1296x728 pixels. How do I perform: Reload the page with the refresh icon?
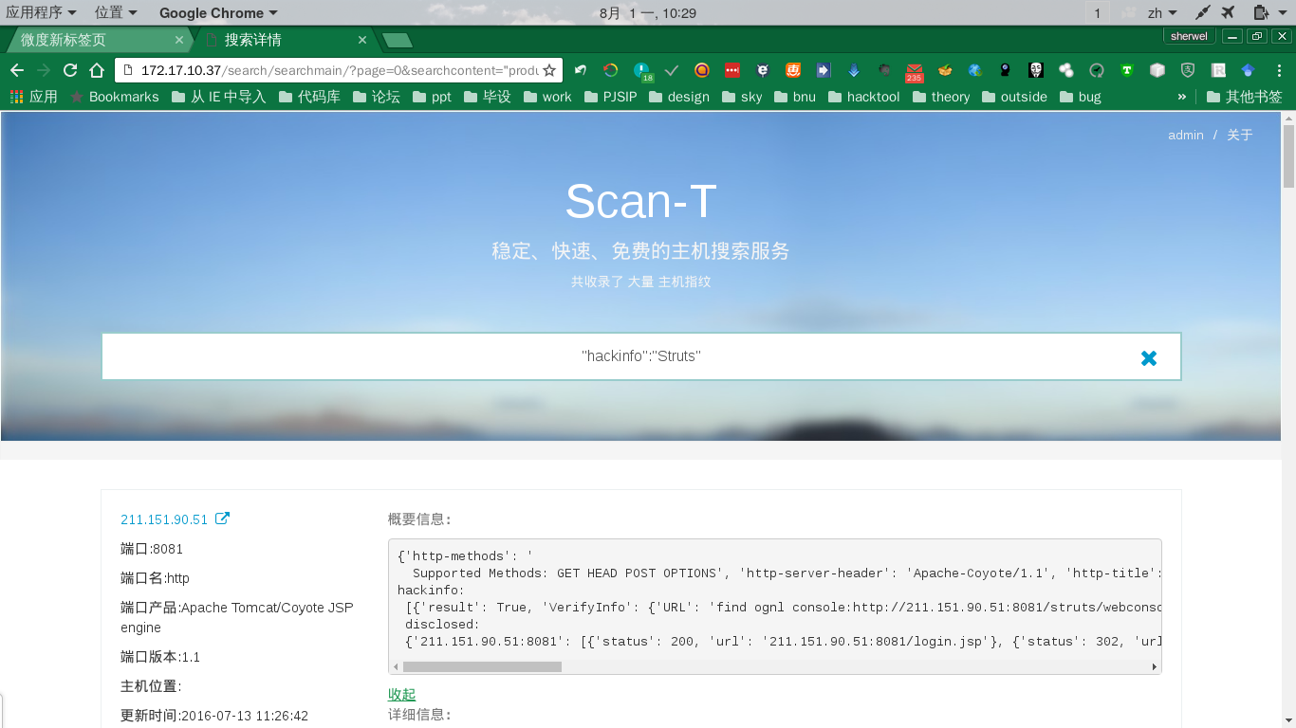tap(69, 70)
